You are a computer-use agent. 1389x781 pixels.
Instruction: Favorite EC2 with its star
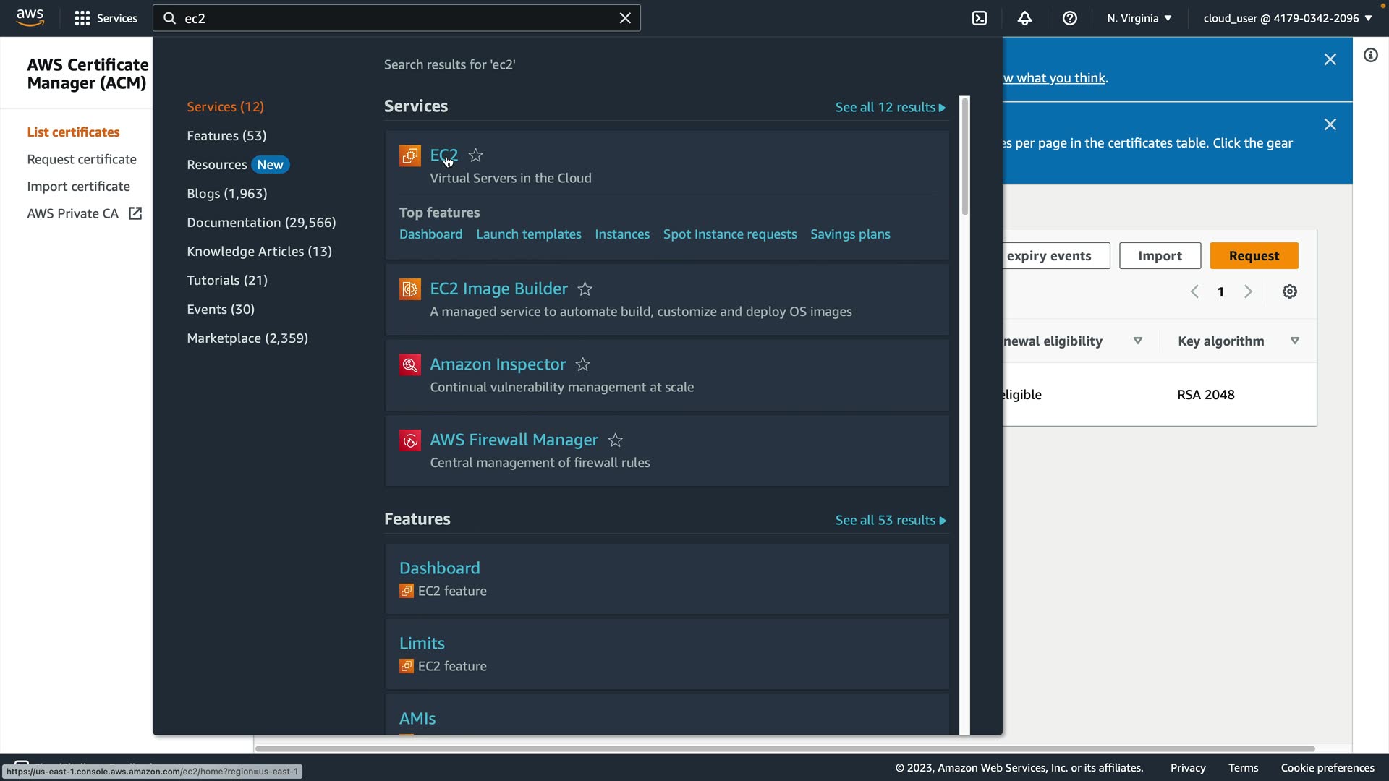(x=475, y=155)
